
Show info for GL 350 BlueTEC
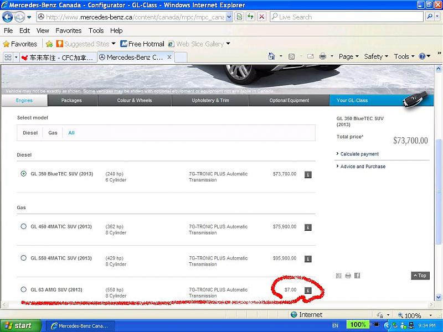coord(308,175)
